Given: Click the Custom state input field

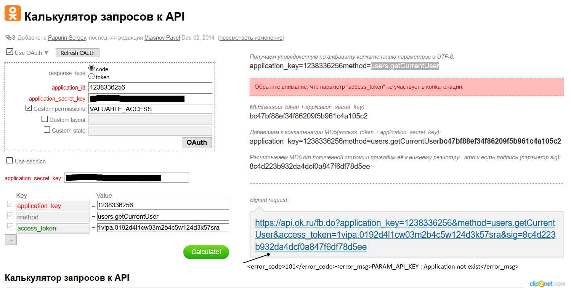Looking at the screenshot, I should 150,131.
